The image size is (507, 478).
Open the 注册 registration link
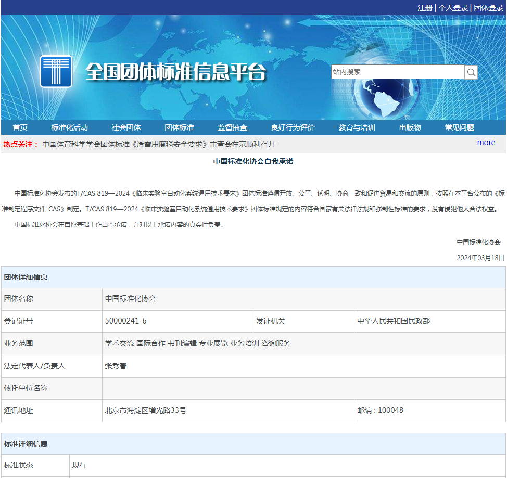(425, 8)
